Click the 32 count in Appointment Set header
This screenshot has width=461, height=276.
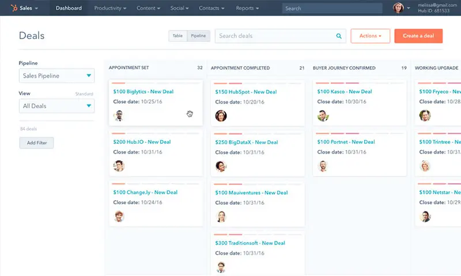pyautogui.click(x=200, y=67)
